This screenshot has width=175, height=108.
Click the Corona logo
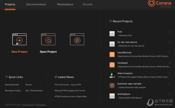click(159, 3)
